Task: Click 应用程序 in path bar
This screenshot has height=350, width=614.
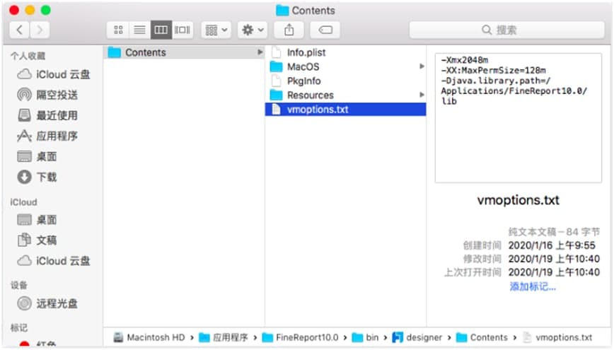Action: tap(224, 337)
